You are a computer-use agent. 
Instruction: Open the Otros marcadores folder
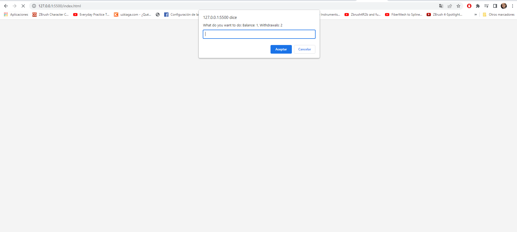click(x=499, y=15)
